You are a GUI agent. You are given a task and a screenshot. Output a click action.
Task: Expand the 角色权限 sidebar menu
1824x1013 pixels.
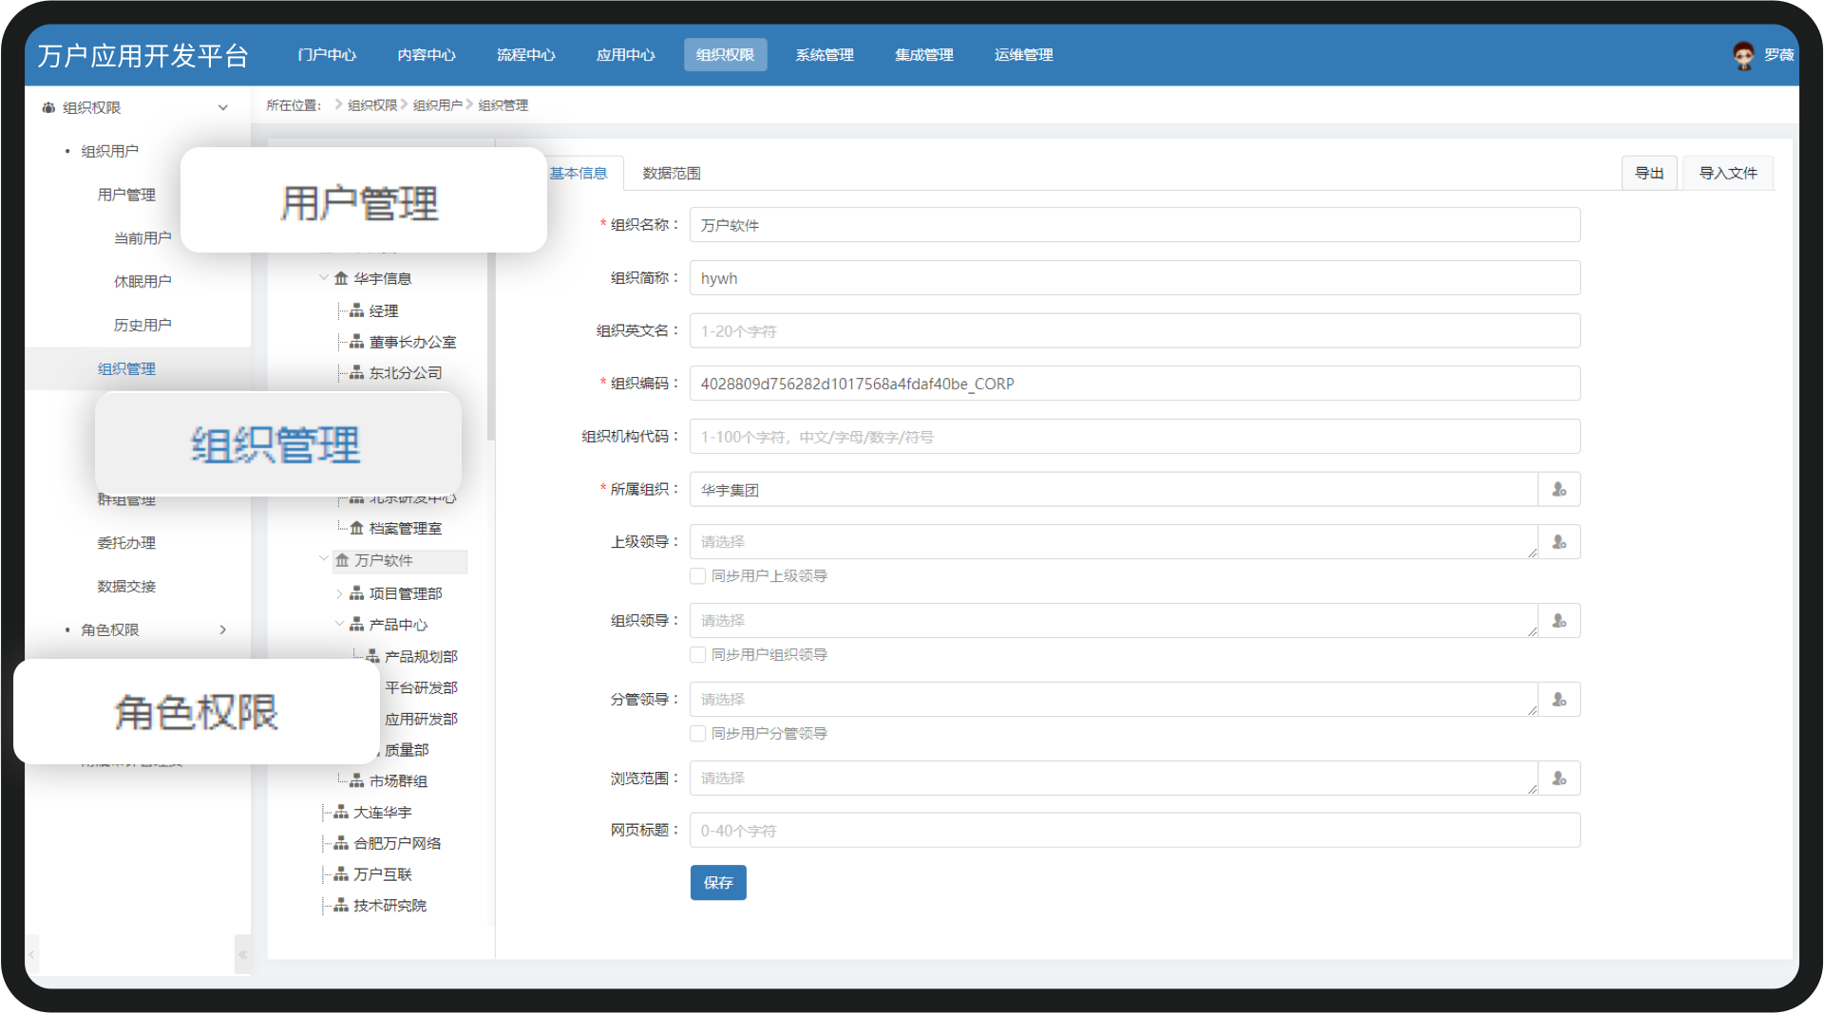223,629
